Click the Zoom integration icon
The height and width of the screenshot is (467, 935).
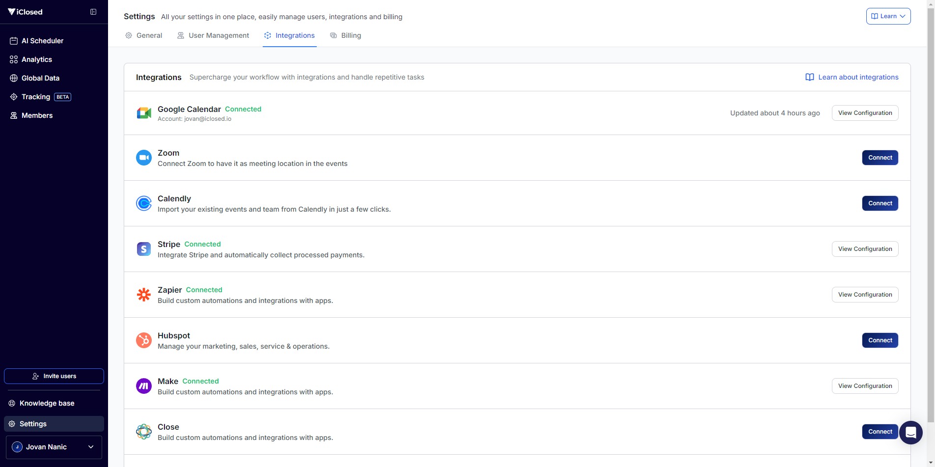tap(144, 158)
